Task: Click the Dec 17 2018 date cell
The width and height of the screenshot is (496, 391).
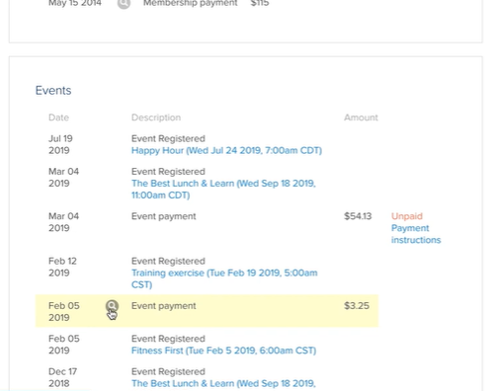Action: (62, 377)
